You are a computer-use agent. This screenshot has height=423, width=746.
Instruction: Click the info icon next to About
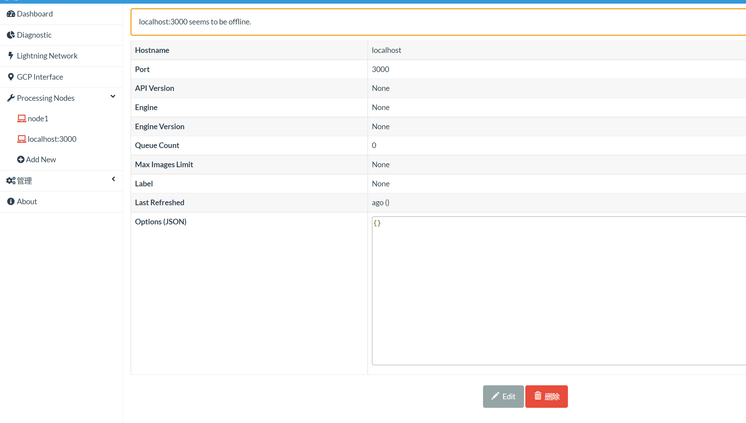tap(10, 201)
